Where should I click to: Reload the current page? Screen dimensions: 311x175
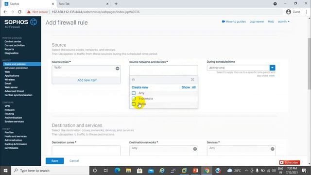[19, 12]
